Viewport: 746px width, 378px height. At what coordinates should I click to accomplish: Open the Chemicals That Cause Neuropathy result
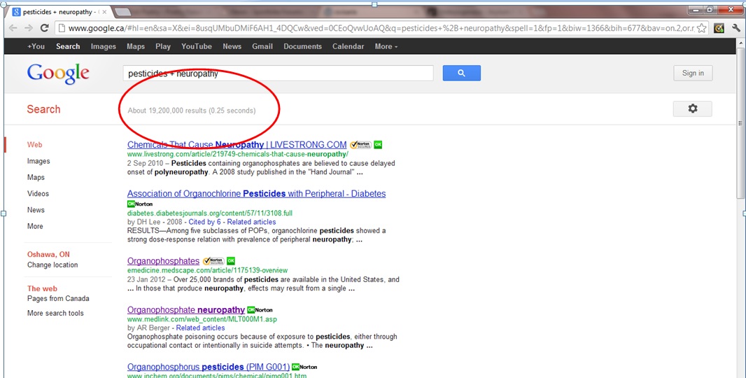tap(237, 145)
